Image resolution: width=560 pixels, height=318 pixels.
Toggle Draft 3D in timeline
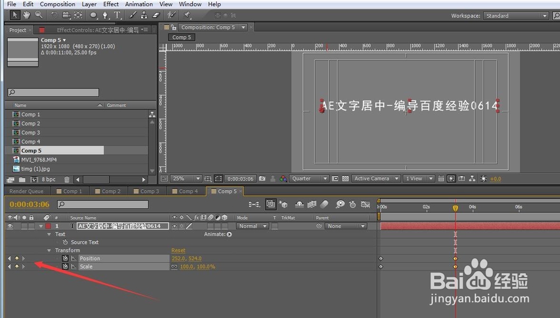point(283,204)
